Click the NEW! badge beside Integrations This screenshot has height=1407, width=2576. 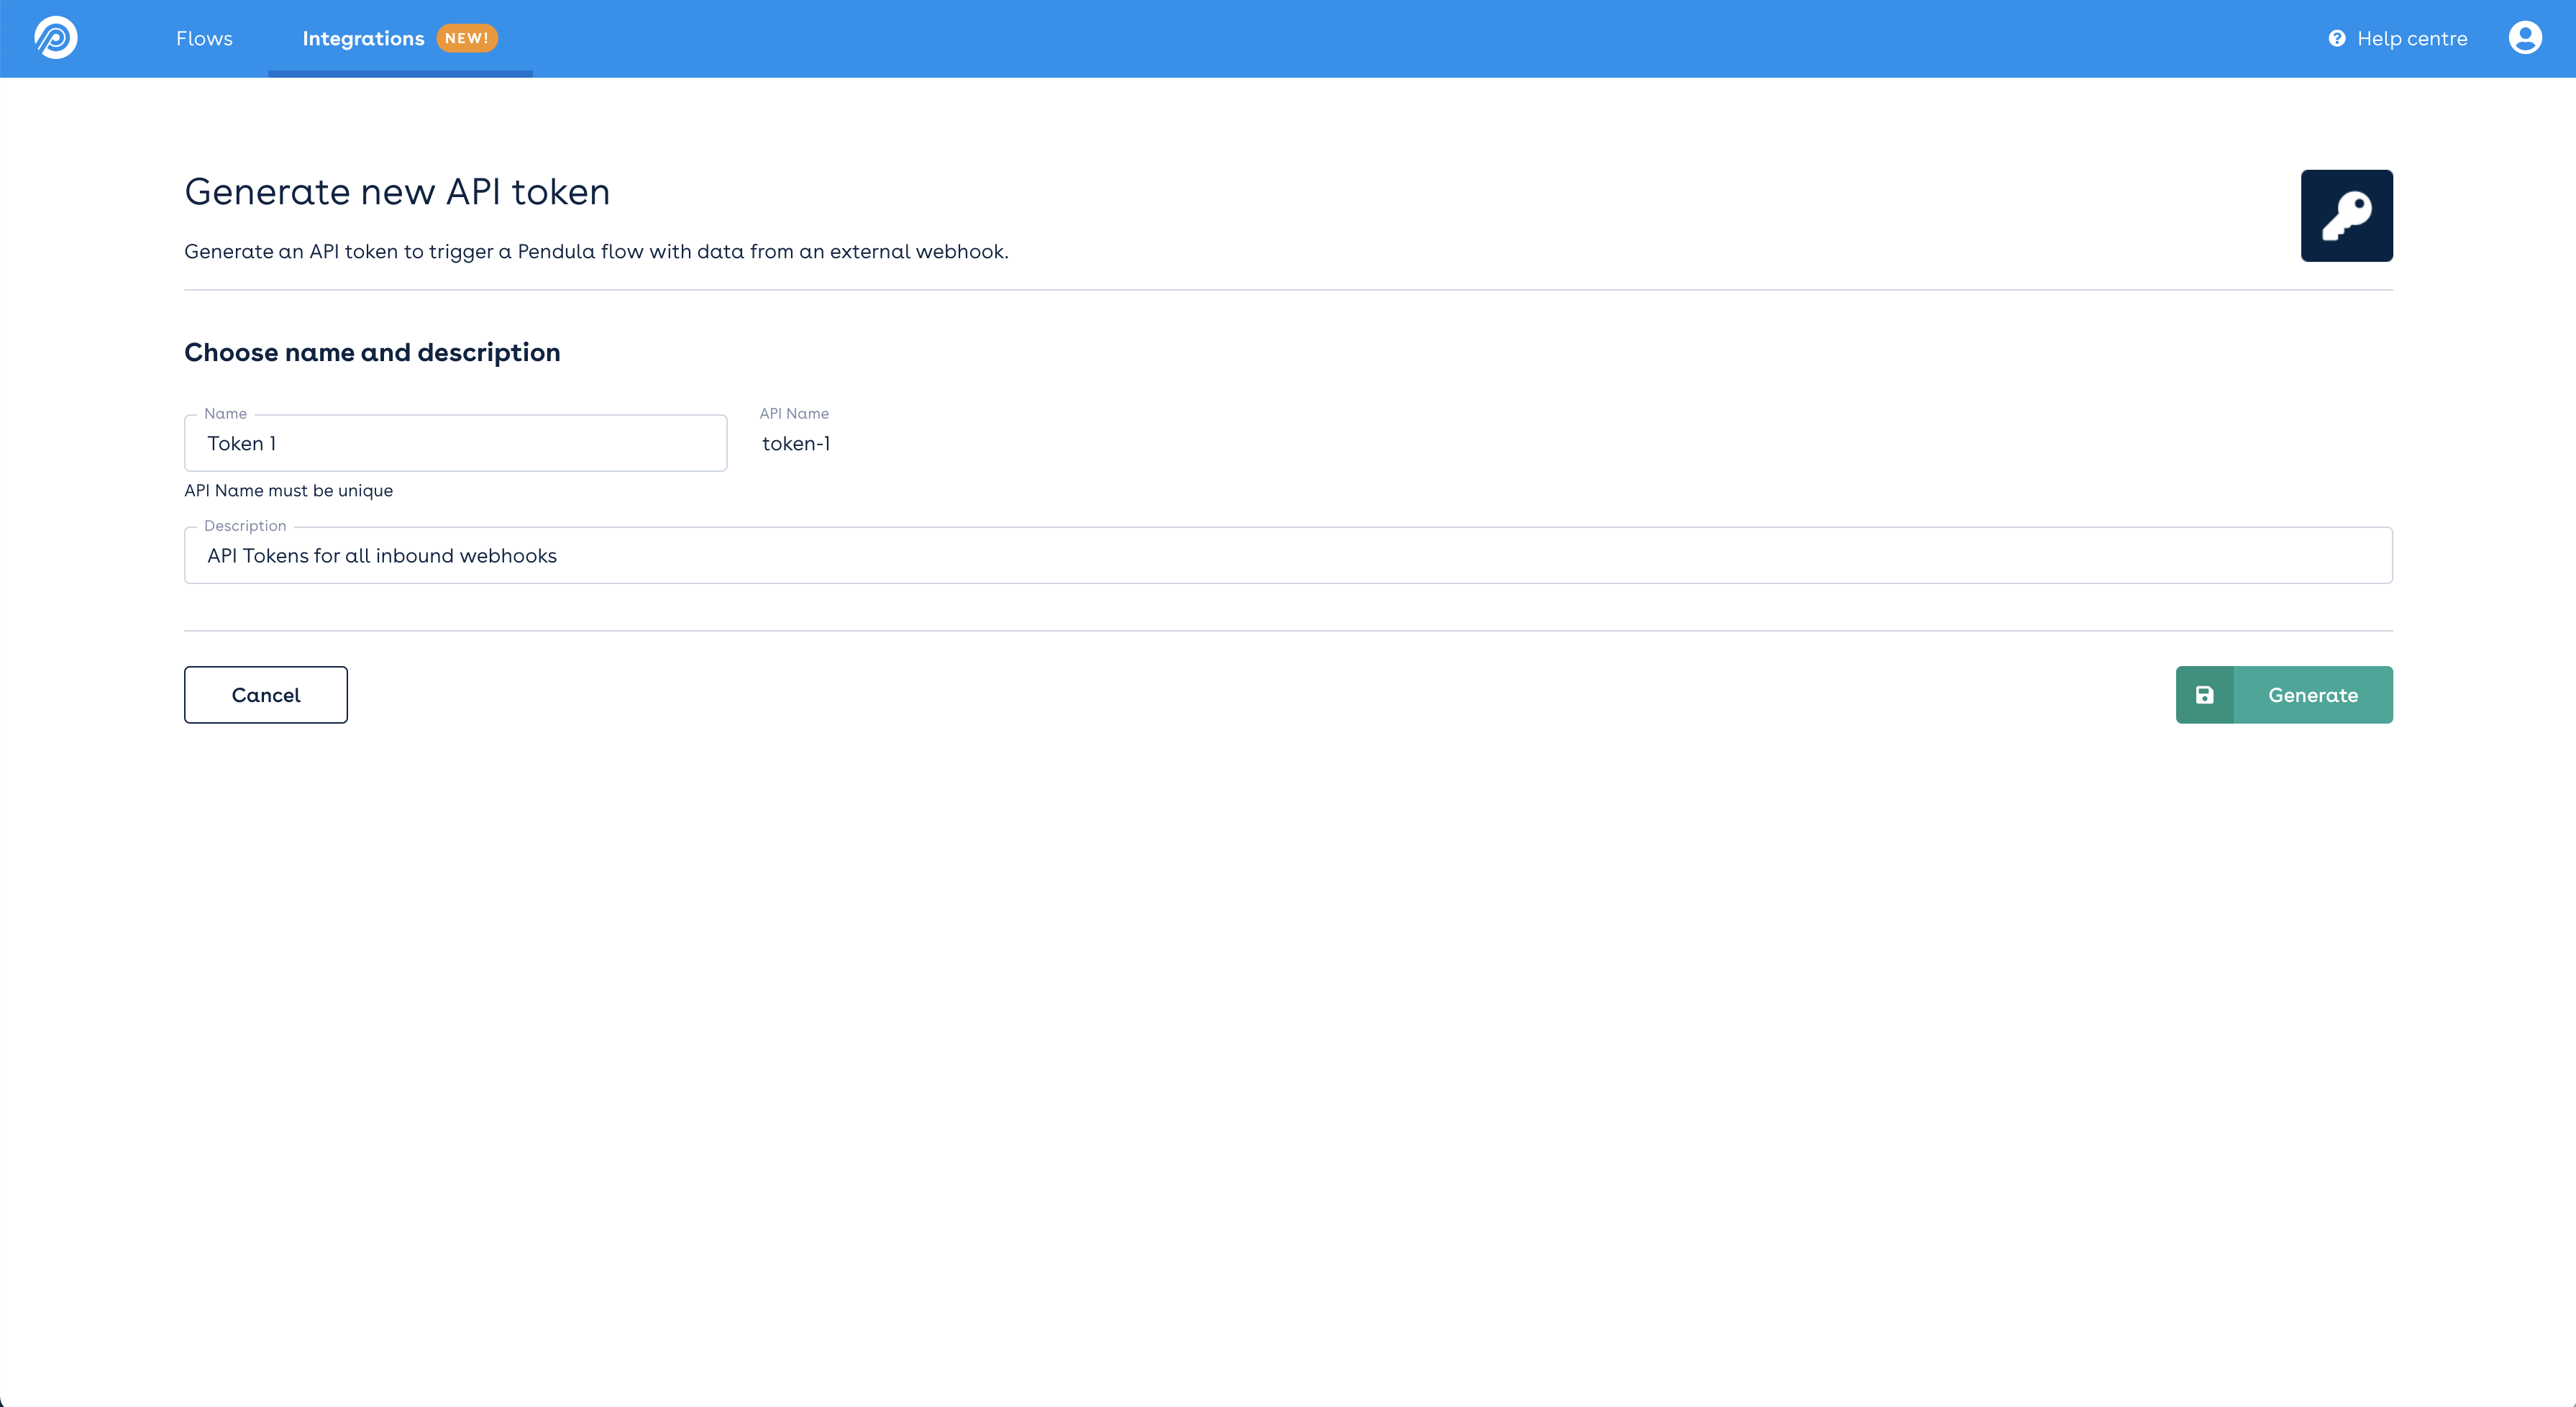(x=467, y=38)
